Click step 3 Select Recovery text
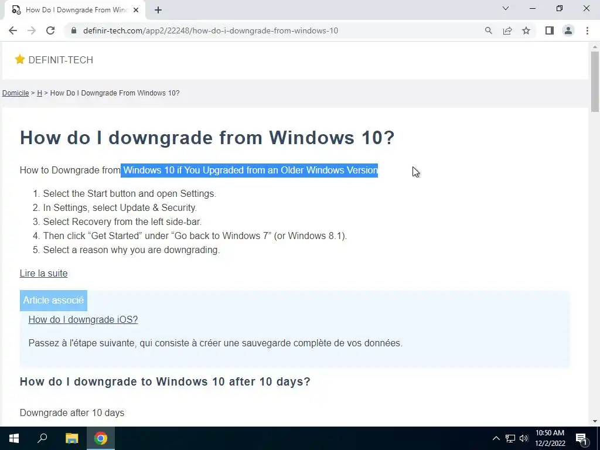 pos(122,222)
